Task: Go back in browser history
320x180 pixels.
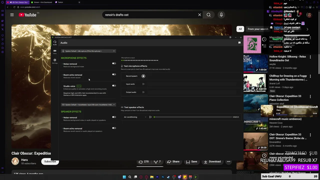Action: [x=7, y=7]
